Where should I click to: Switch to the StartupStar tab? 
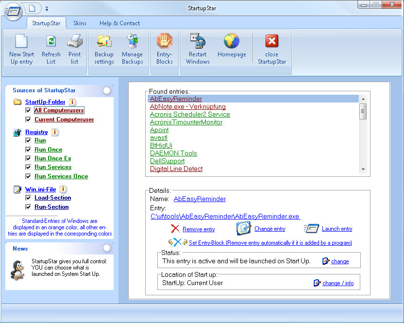(46, 23)
